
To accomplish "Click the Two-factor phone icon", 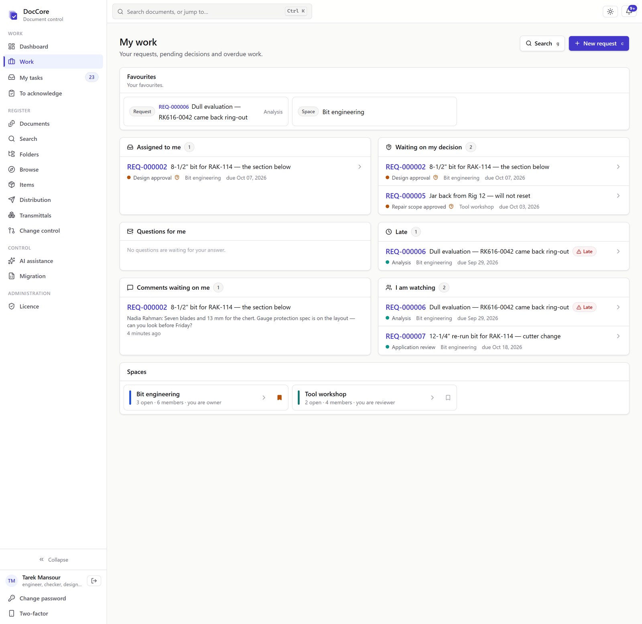I will (x=12, y=614).
